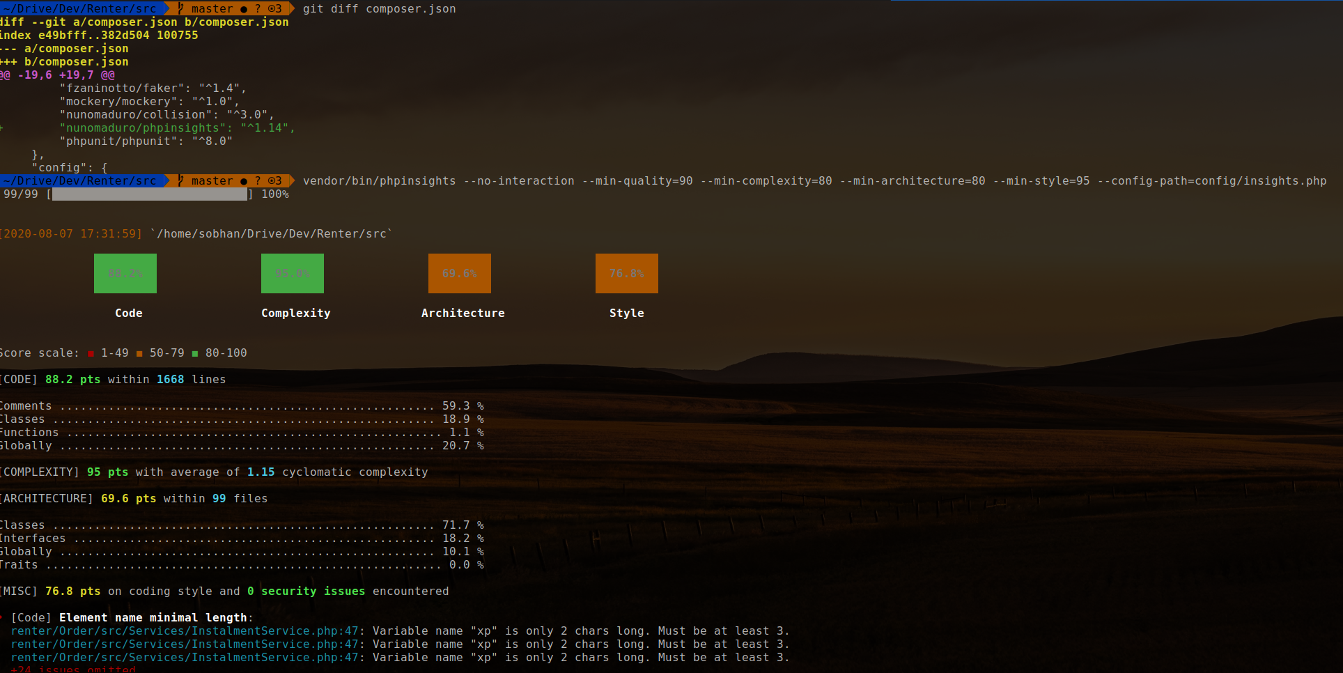The width and height of the screenshot is (1343, 673).
Task: Open the first InstalmentService.php:47 file link
Action: tap(185, 631)
